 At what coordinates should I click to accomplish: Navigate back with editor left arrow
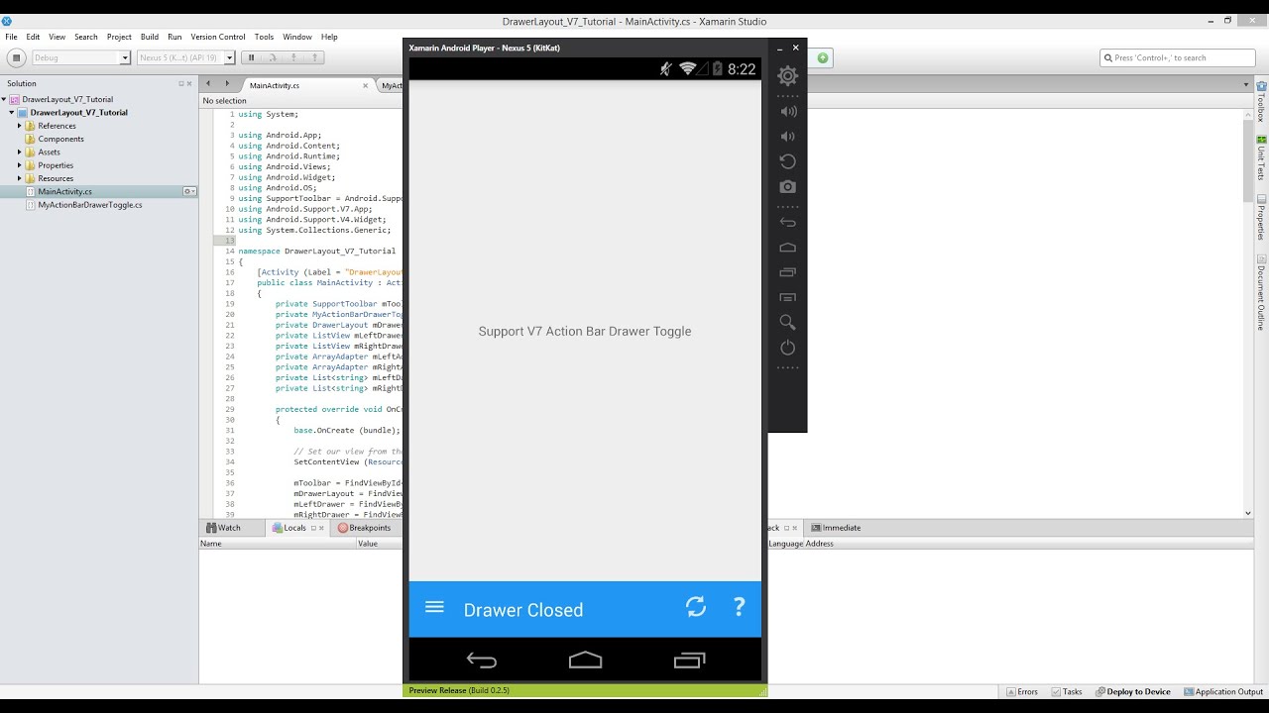(208, 84)
